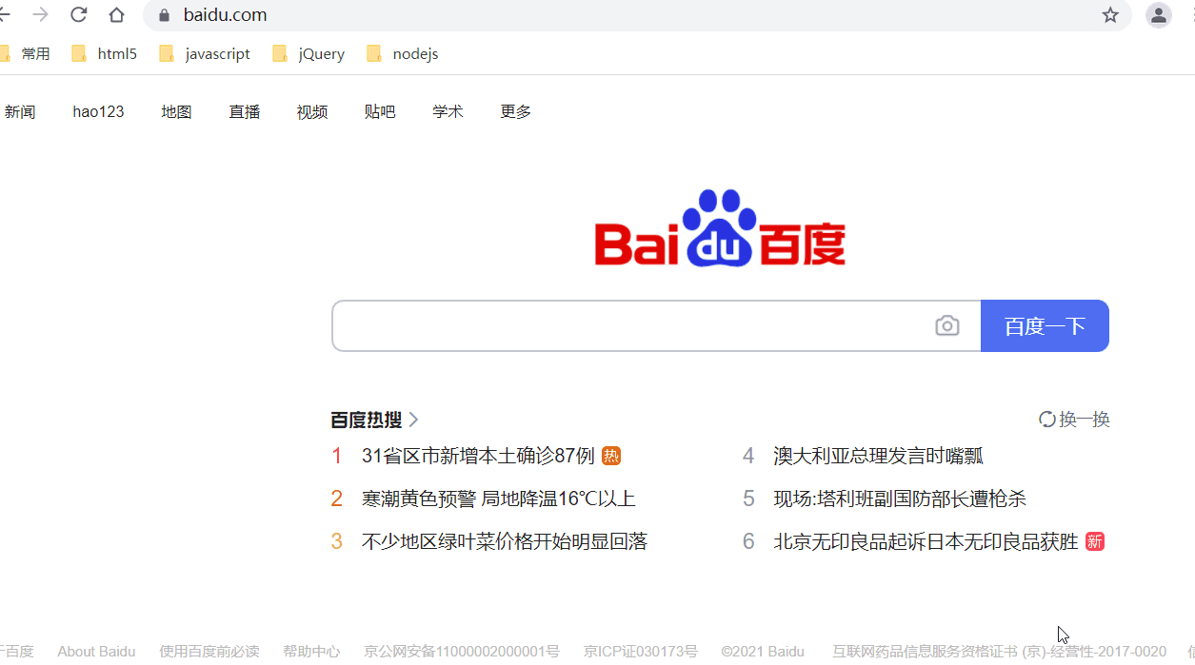Open the hao123 navigation link
This screenshot has width=1195, height=665.
[x=99, y=112]
